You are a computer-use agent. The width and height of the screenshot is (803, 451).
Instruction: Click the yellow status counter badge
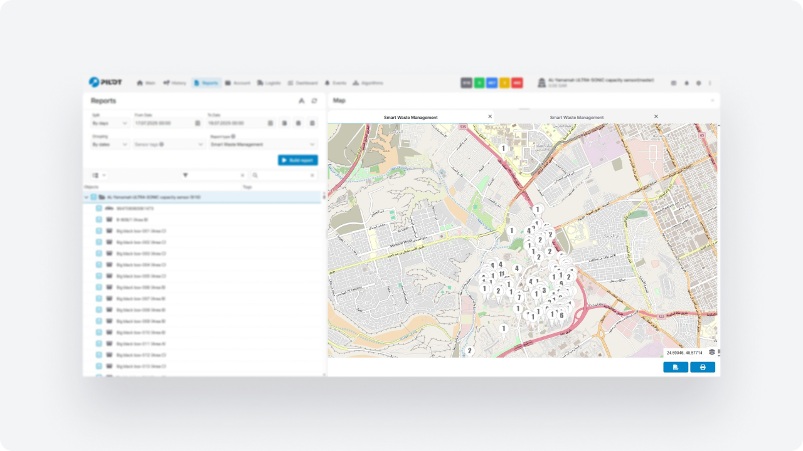[504, 83]
